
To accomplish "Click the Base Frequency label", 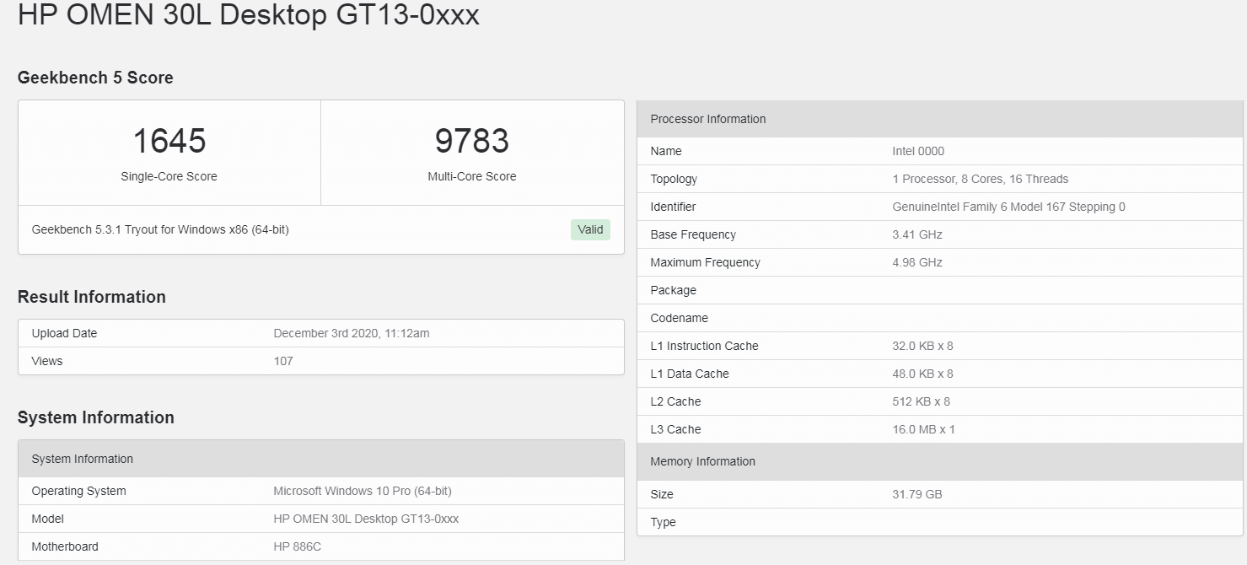I will (x=693, y=234).
